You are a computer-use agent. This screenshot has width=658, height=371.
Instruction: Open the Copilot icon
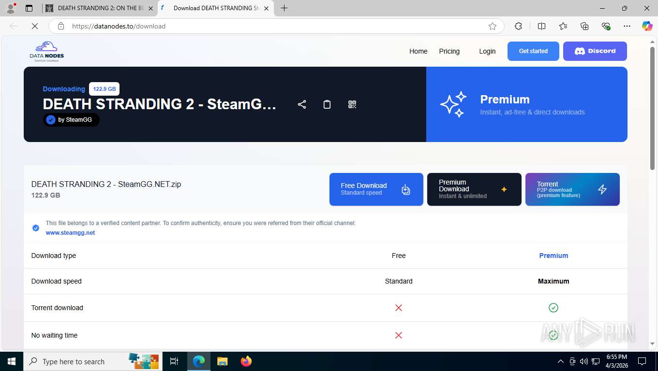point(647,26)
